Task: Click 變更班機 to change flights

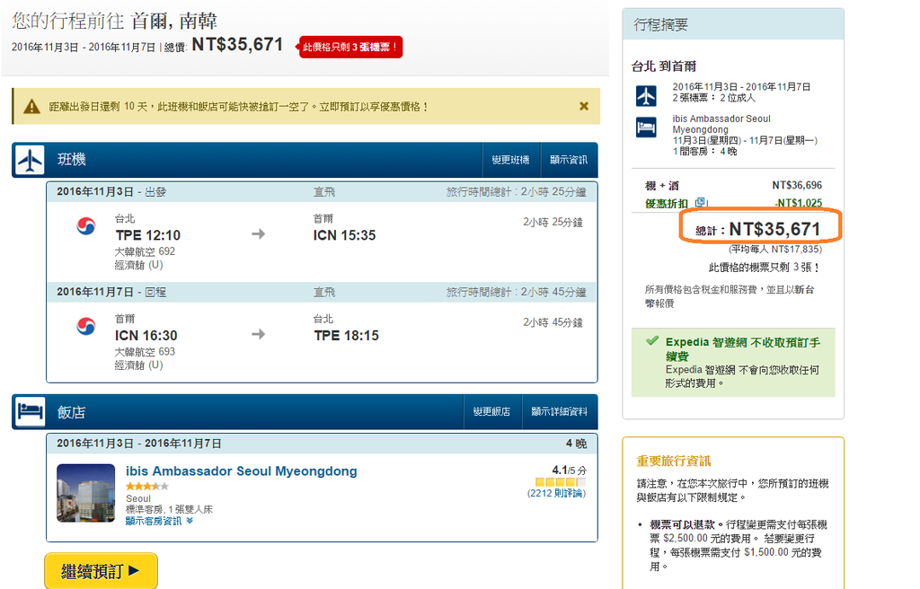Action: [510, 160]
